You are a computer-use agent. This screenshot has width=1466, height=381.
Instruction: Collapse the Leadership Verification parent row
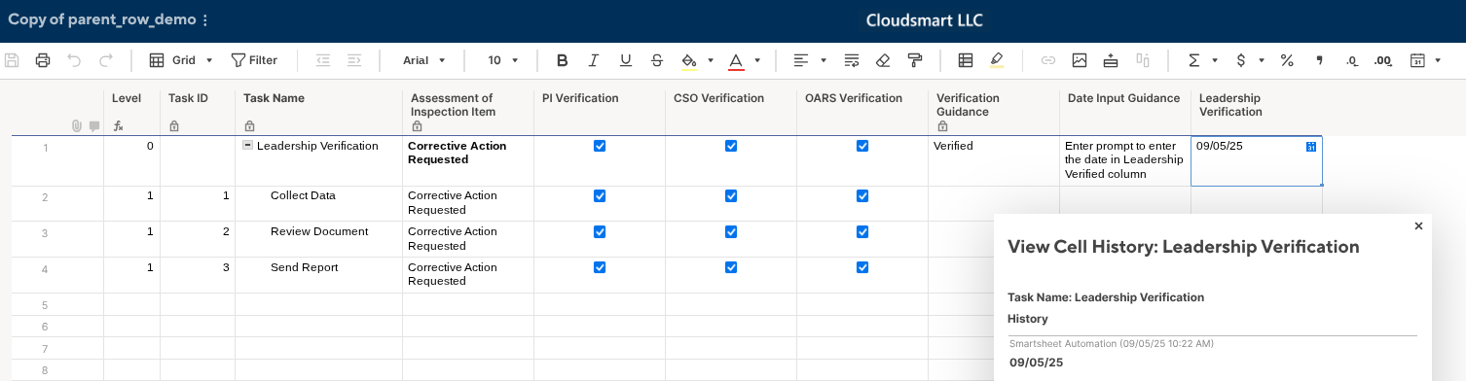(x=247, y=146)
